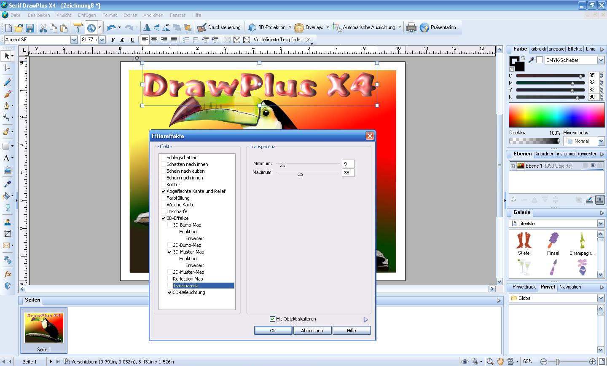Select the Node tool in the left toolbox
This screenshot has height=366, width=607.
[x=7, y=67]
